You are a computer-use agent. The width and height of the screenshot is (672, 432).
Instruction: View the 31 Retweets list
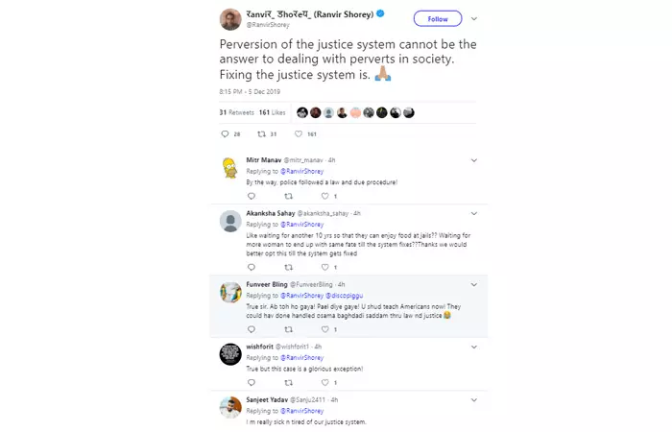click(236, 112)
